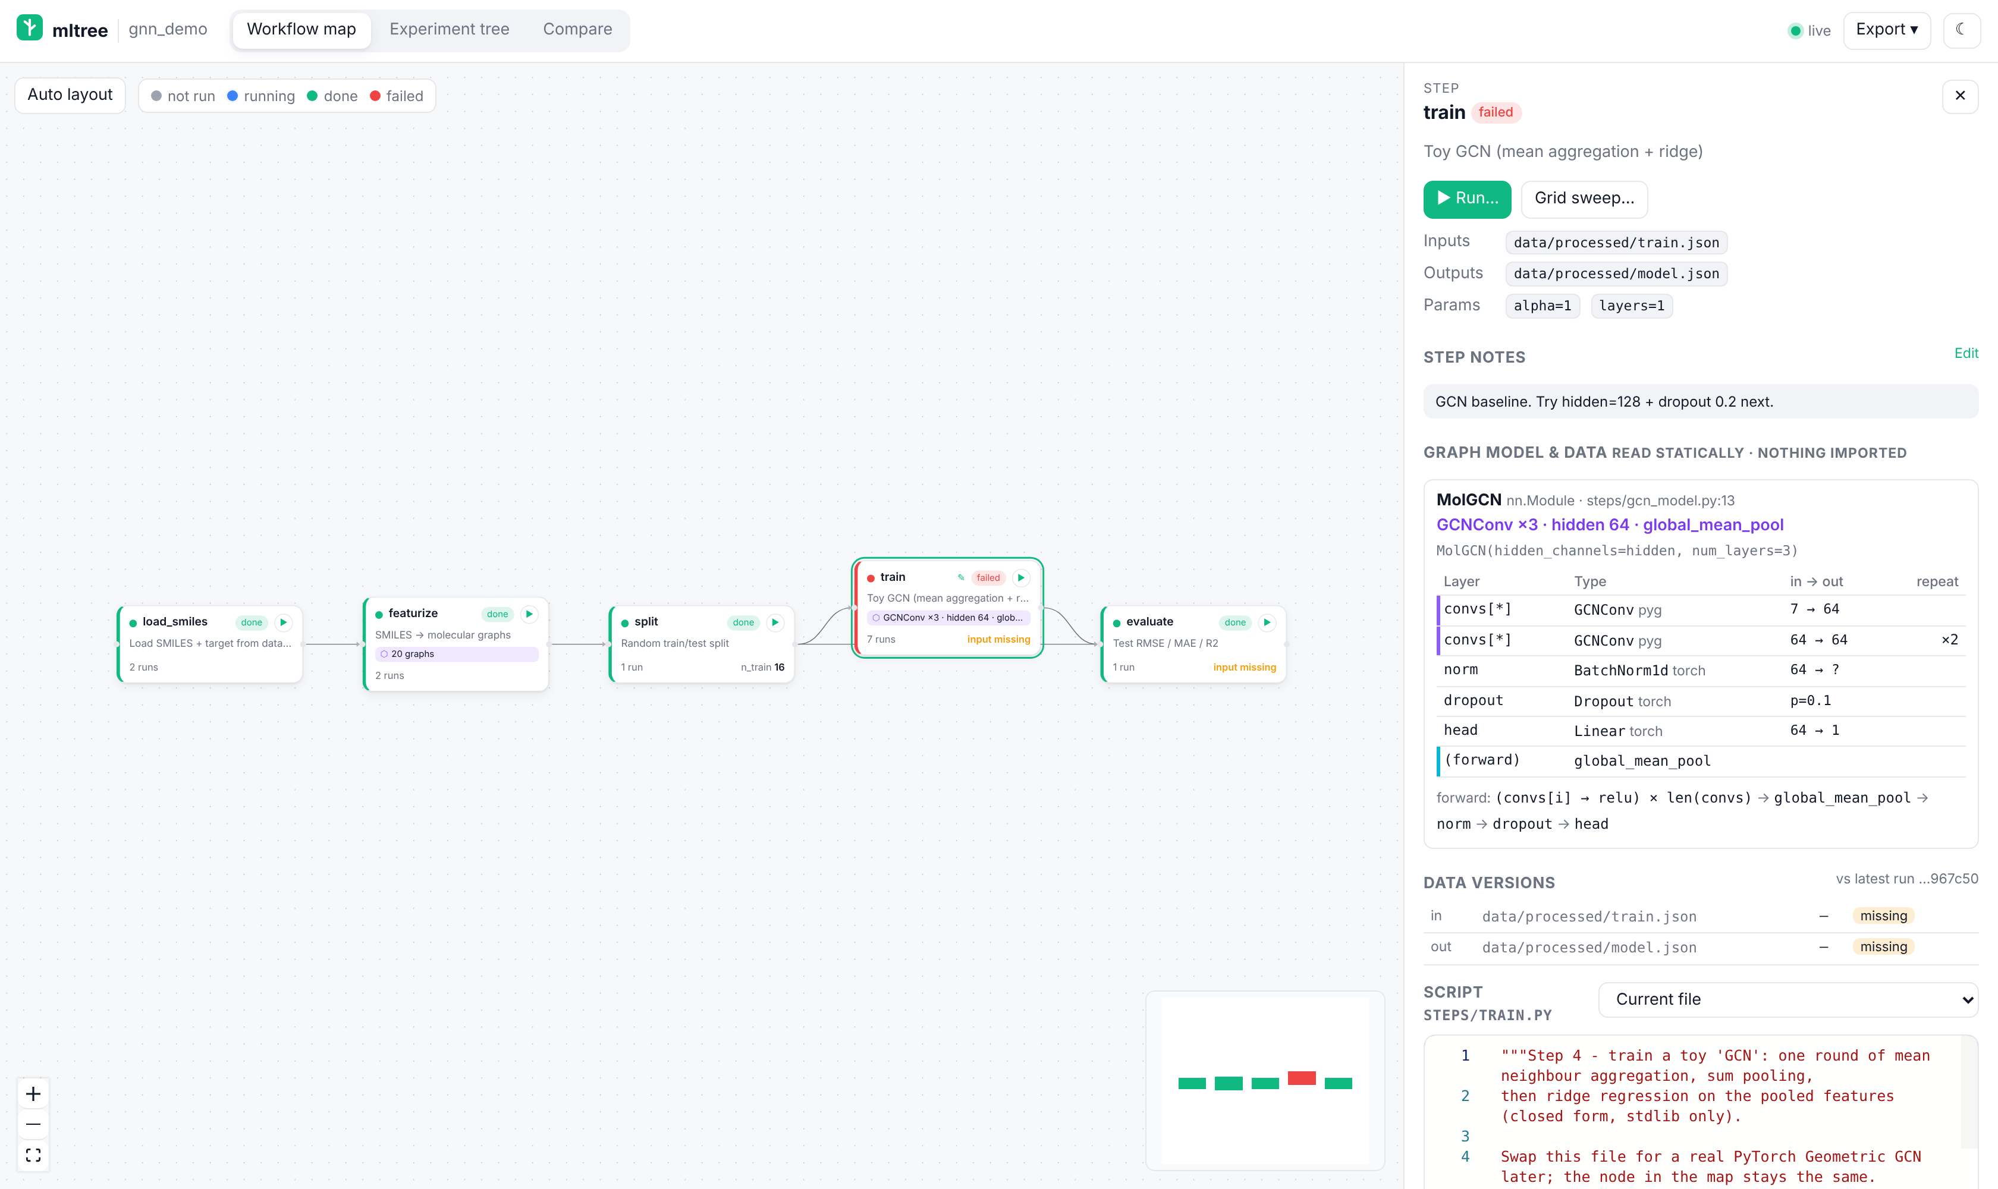Click the done legend item
The height and width of the screenshot is (1189, 1998).
click(332, 96)
